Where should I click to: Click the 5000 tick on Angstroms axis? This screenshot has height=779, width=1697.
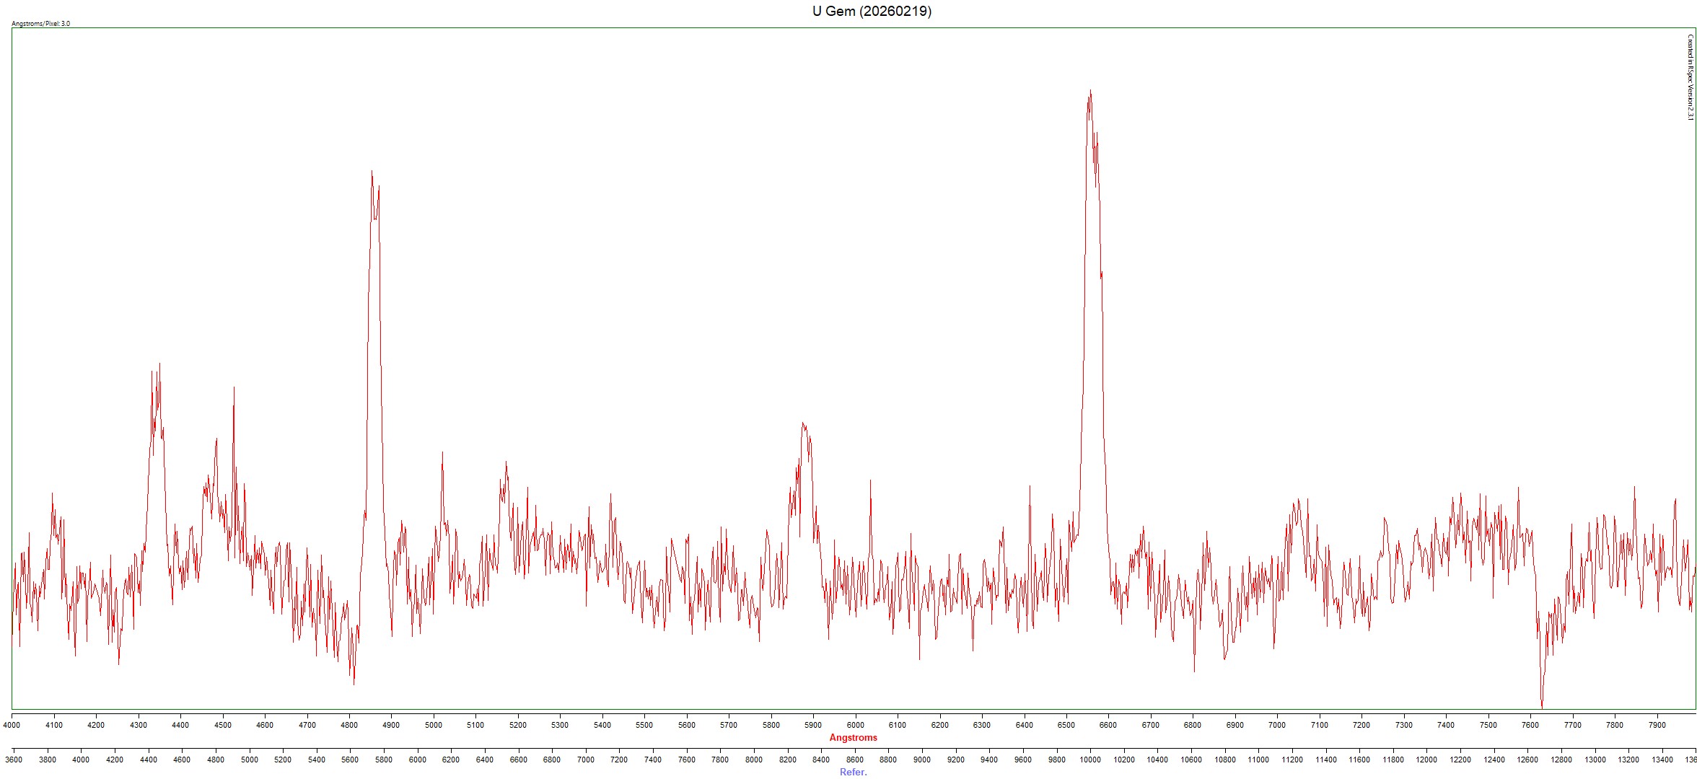click(x=434, y=725)
